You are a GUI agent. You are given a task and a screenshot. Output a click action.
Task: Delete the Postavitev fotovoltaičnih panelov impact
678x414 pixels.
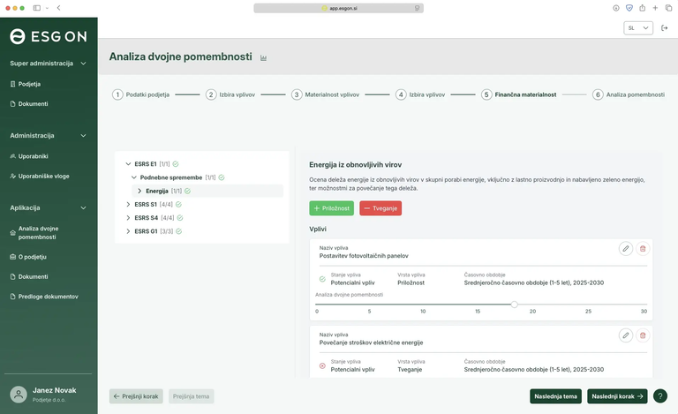pos(643,248)
